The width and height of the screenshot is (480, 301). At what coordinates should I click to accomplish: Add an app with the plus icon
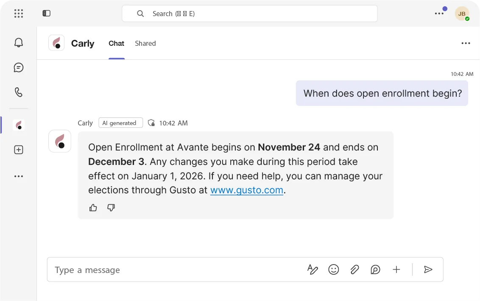pyautogui.click(x=19, y=150)
